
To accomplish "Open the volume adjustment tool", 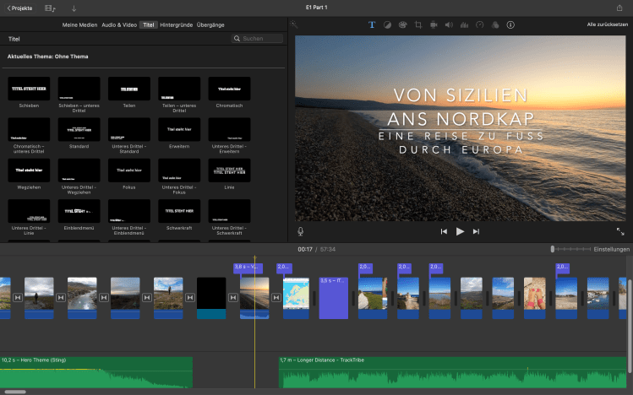I will click(448, 25).
